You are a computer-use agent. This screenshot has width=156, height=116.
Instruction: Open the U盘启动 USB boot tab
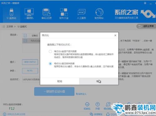tap(11, 14)
